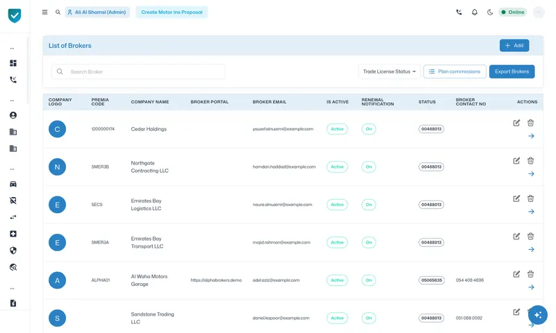Click Add broker button
Viewport: 556px width, 333px height.
point(514,45)
